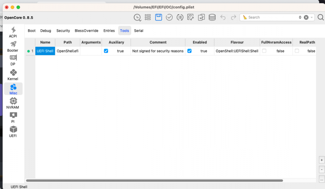Open the UEFI sidebar section
Screen dimensions: 325x189
pyautogui.click(x=13, y=132)
